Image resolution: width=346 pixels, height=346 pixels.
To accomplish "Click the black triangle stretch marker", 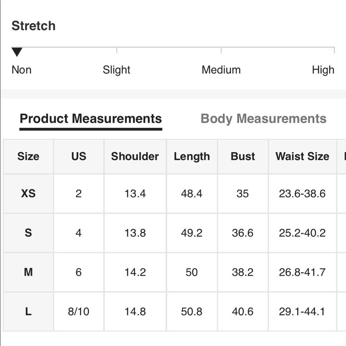I will 17,52.
